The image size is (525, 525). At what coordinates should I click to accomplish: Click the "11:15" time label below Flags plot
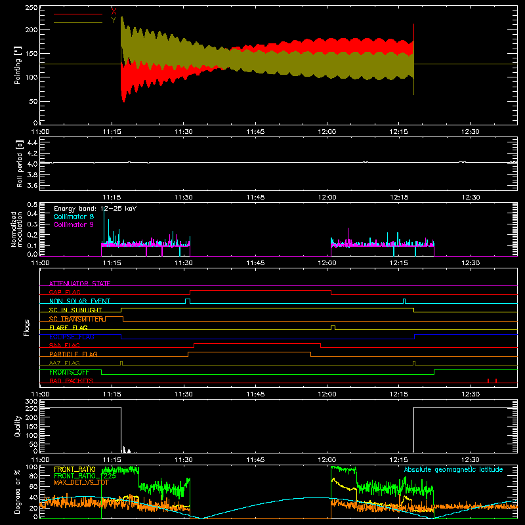click(112, 394)
